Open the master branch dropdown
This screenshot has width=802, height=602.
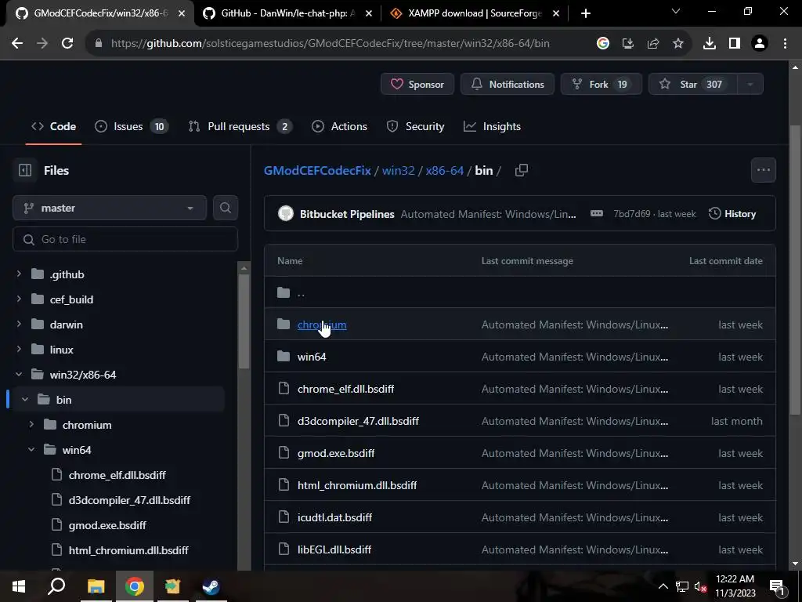pos(110,208)
